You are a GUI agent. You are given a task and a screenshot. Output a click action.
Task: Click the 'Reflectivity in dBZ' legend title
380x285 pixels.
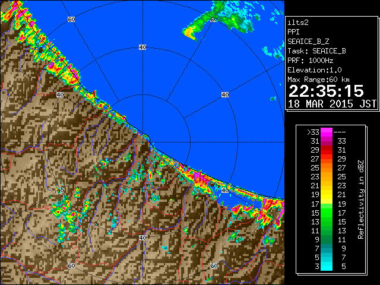[x=361, y=199]
